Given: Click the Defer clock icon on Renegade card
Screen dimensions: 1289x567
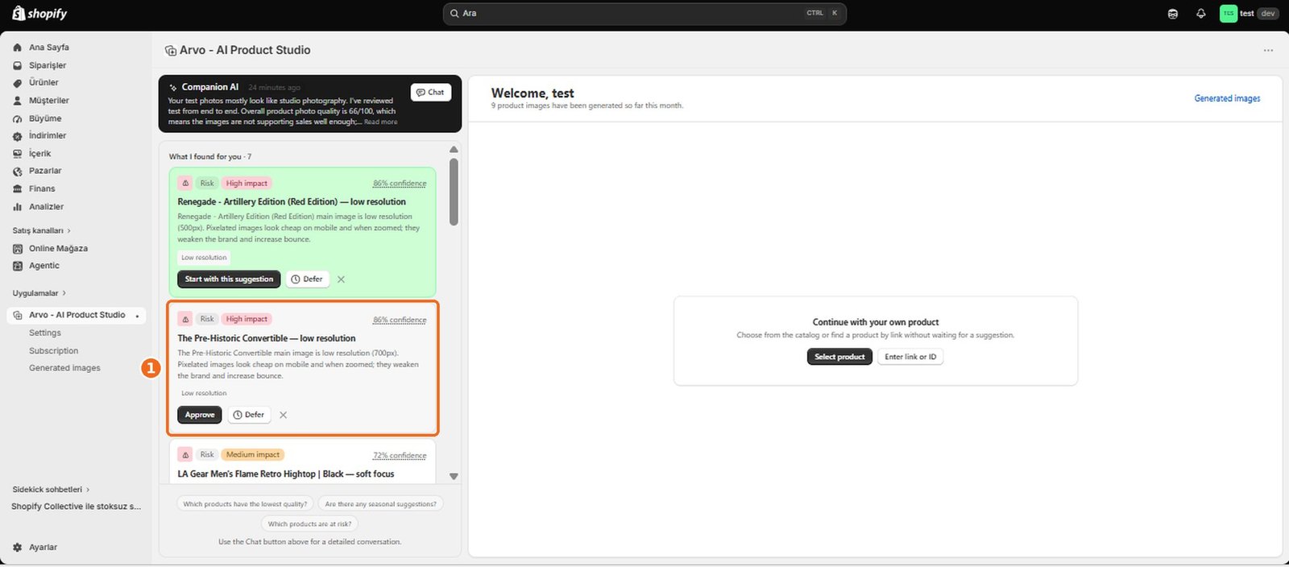Looking at the screenshot, I should (x=296, y=279).
